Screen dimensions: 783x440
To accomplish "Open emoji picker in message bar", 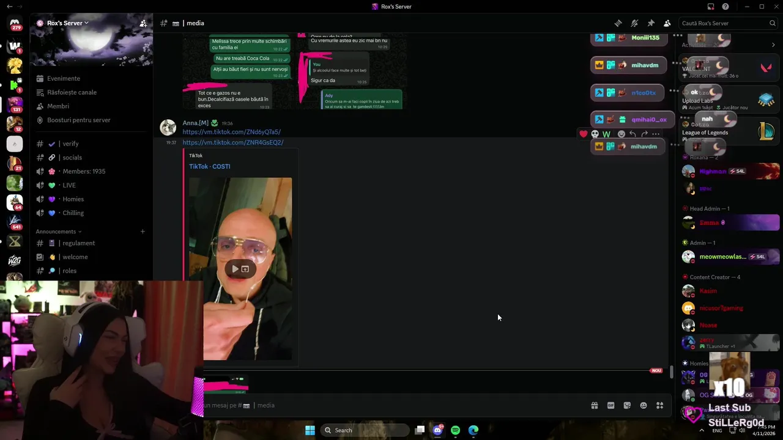I will tap(644, 405).
